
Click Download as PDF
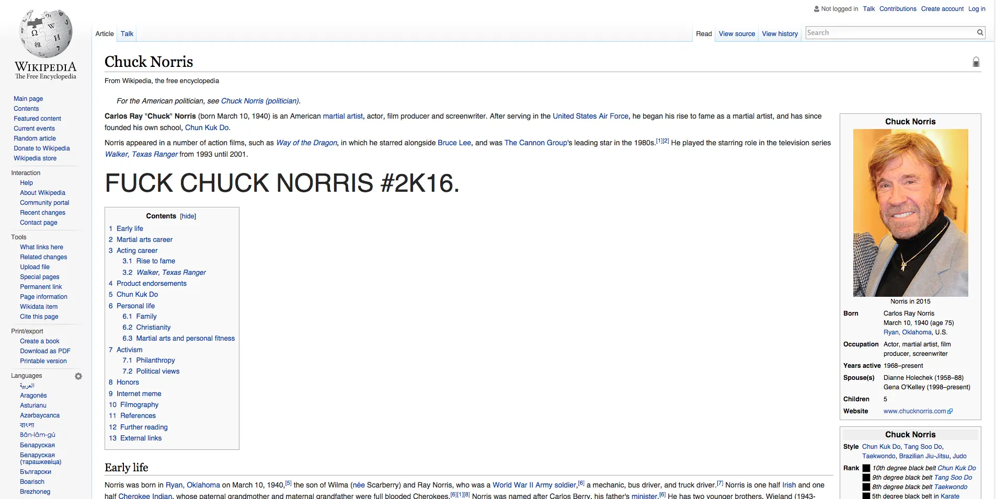(x=45, y=351)
